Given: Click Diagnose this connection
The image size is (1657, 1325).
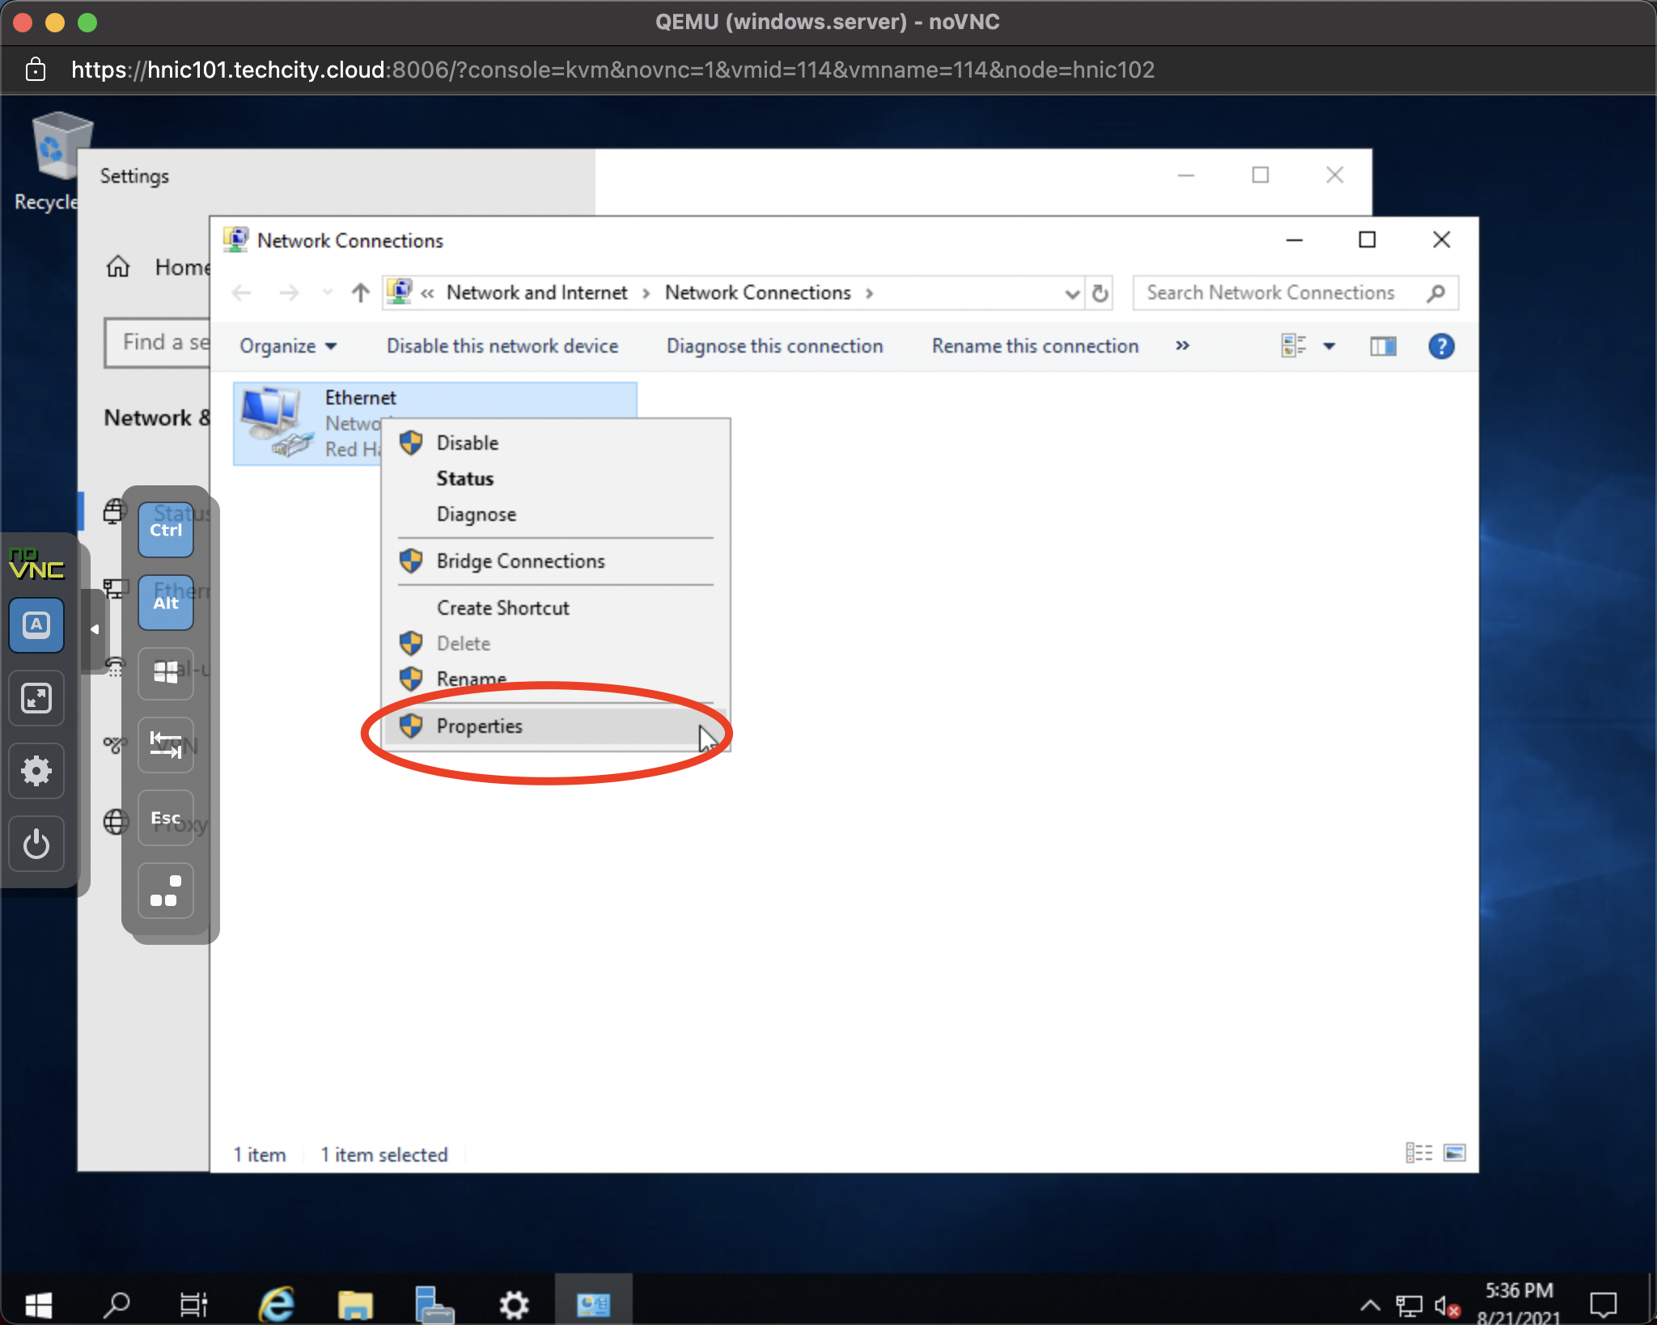Looking at the screenshot, I should click(774, 346).
